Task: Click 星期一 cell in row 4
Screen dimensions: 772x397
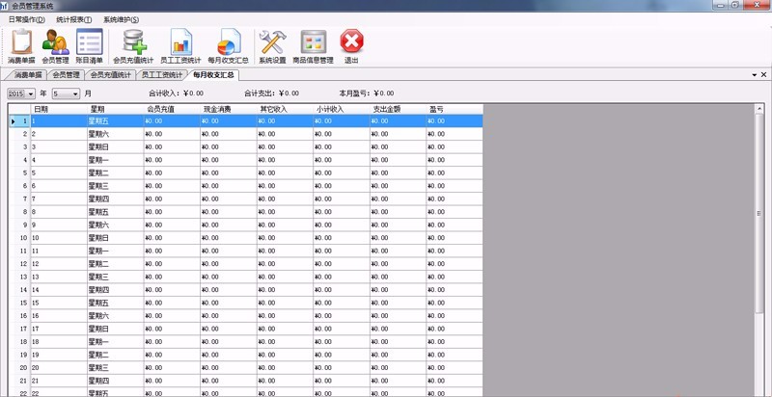Action: pos(115,160)
